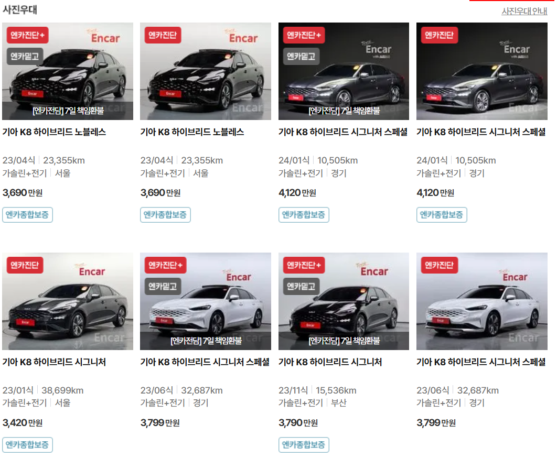Open the 시그니처 스페셜 title of the 엔카진단+ 3,799만원 listing
The image size is (557, 458).
205,362
